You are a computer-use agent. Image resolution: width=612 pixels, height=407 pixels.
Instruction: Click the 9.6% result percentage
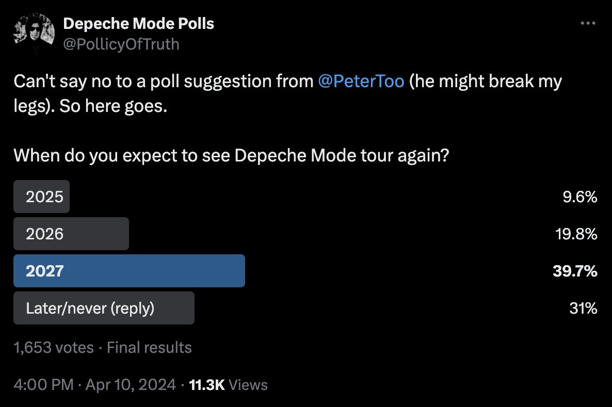click(580, 197)
